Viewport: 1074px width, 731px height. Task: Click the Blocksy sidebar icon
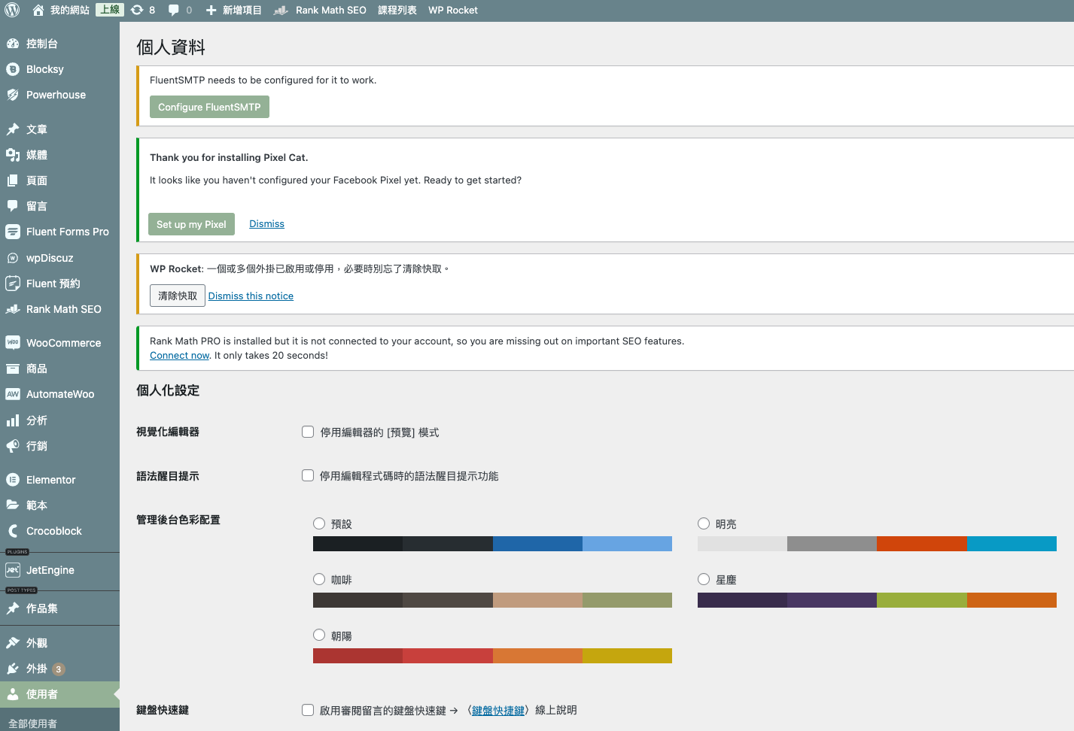tap(13, 69)
